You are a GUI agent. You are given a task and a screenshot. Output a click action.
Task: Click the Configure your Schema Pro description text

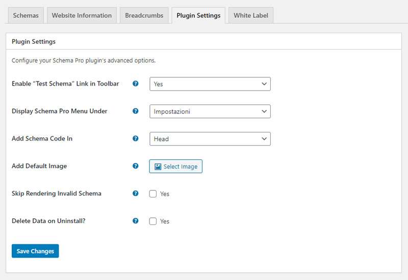click(x=84, y=61)
